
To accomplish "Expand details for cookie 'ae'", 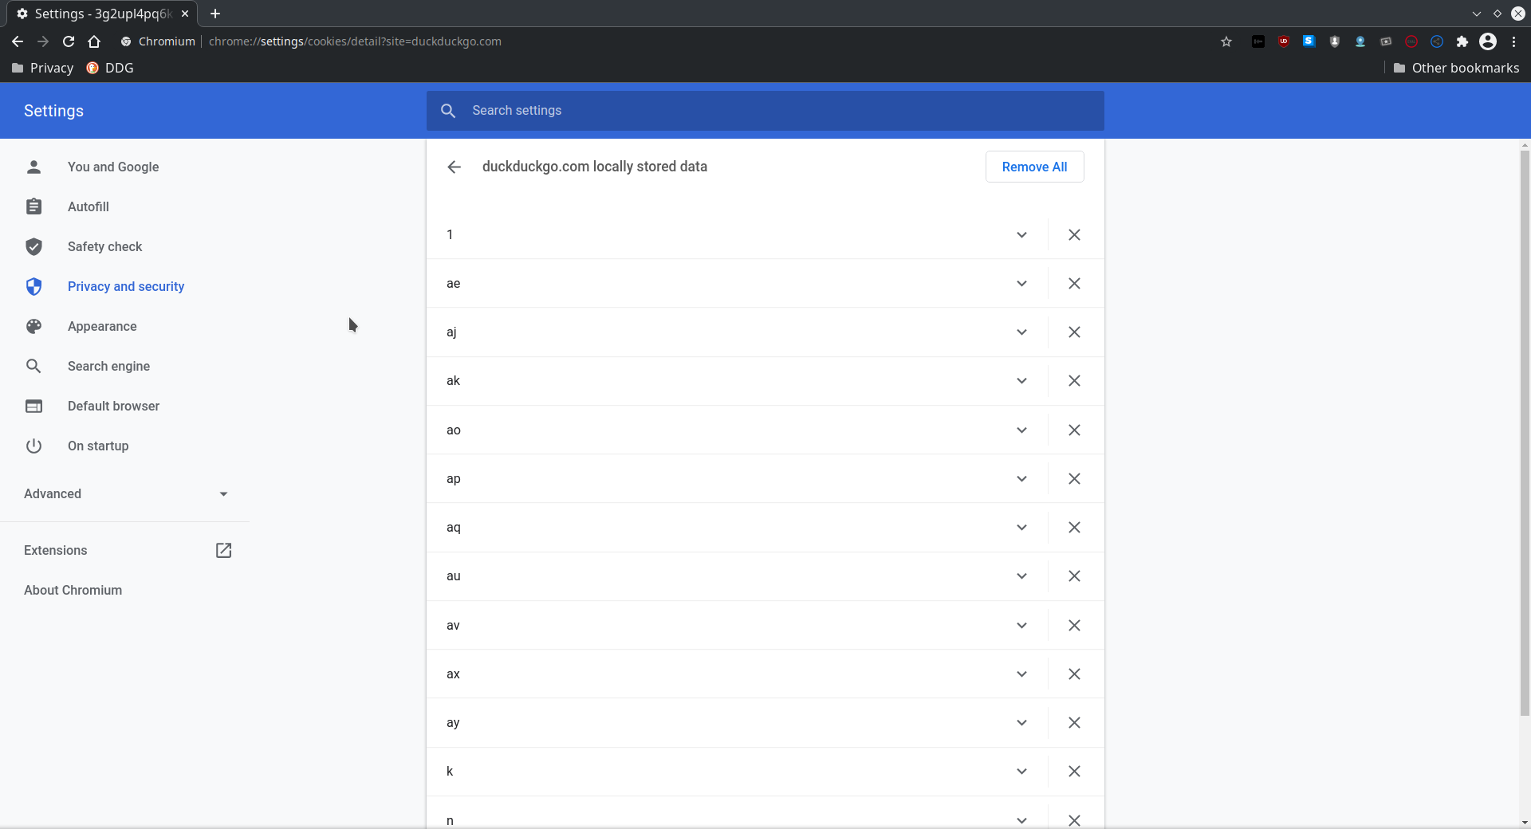I will [x=1021, y=283].
